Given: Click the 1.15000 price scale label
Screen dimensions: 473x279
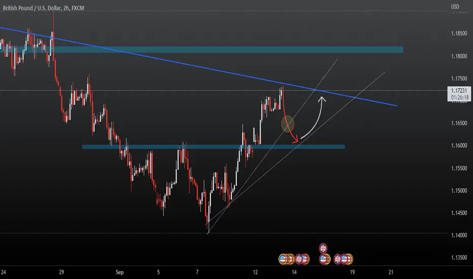Looking at the screenshot, I should (459, 190).
